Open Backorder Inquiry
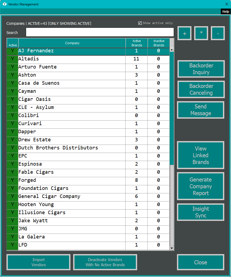 pyautogui.click(x=201, y=69)
